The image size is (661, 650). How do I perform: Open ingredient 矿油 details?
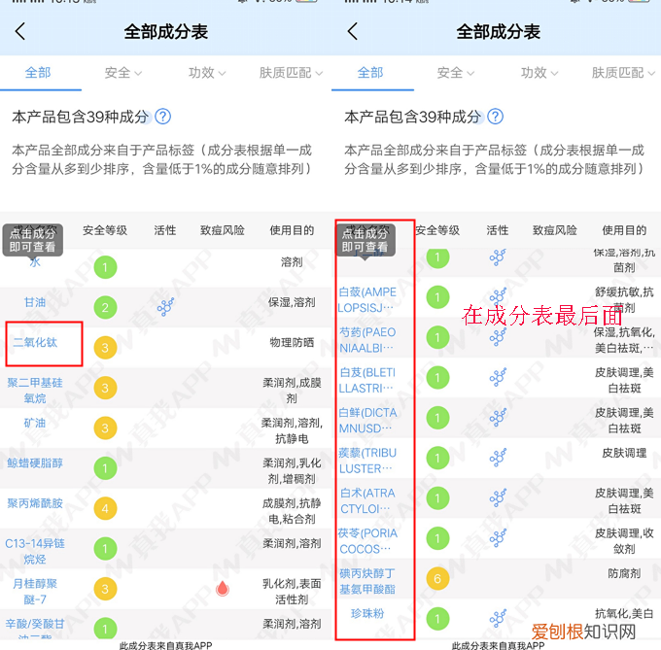pos(35,423)
